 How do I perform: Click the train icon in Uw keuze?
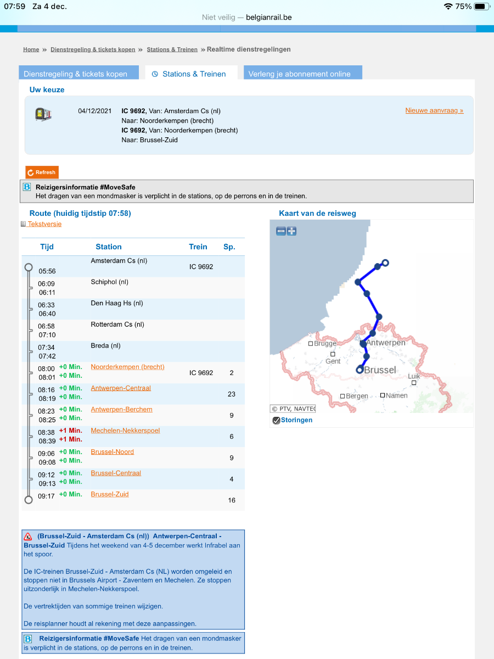[x=43, y=114]
